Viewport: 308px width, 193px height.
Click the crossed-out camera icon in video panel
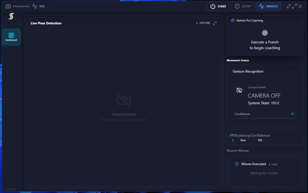[x=123, y=100]
